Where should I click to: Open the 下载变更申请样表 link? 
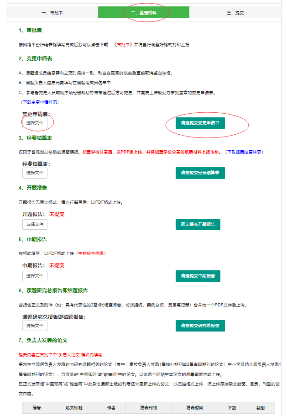click(39, 102)
